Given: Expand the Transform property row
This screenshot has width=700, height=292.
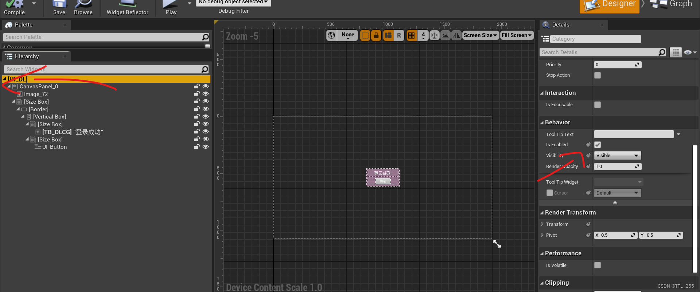Looking at the screenshot, I should point(542,224).
